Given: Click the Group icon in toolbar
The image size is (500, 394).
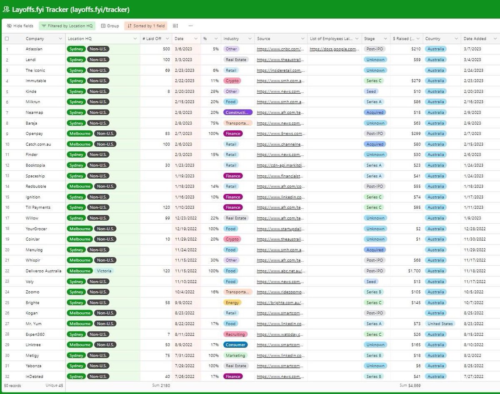Looking at the screenshot, I should [103, 26].
